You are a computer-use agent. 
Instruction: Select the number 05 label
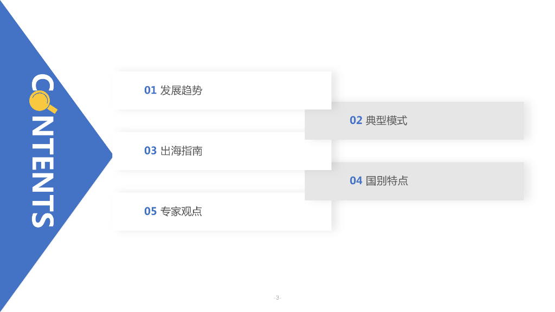pyautogui.click(x=150, y=211)
